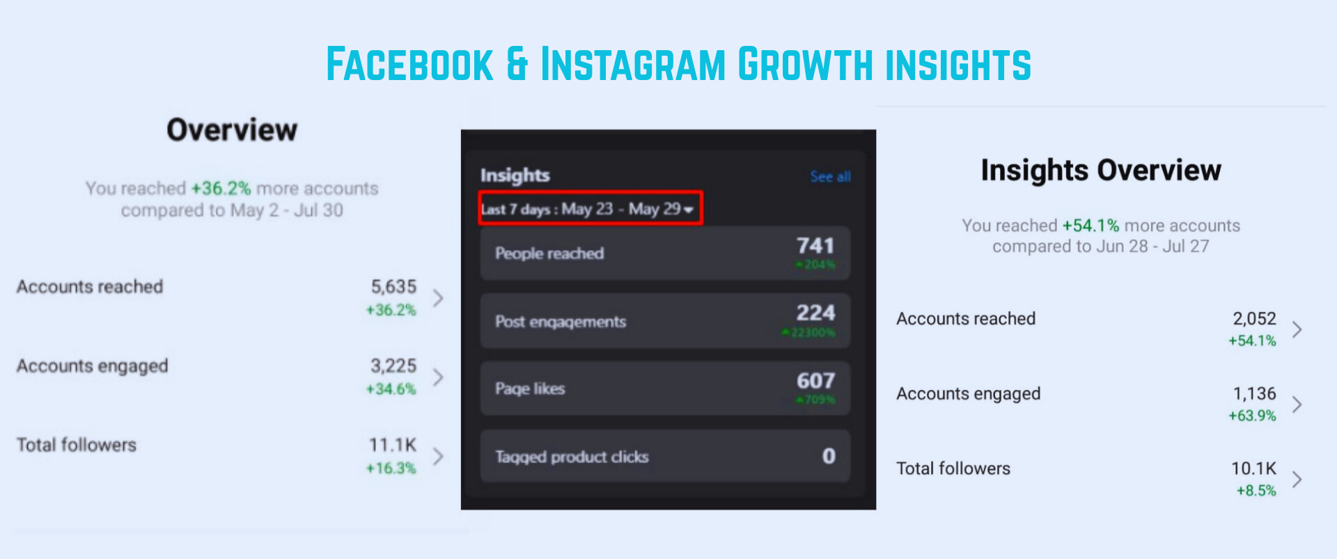Open the Page likes insight card
The width and height of the screenshot is (1337, 559).
[x=664, y=388]
